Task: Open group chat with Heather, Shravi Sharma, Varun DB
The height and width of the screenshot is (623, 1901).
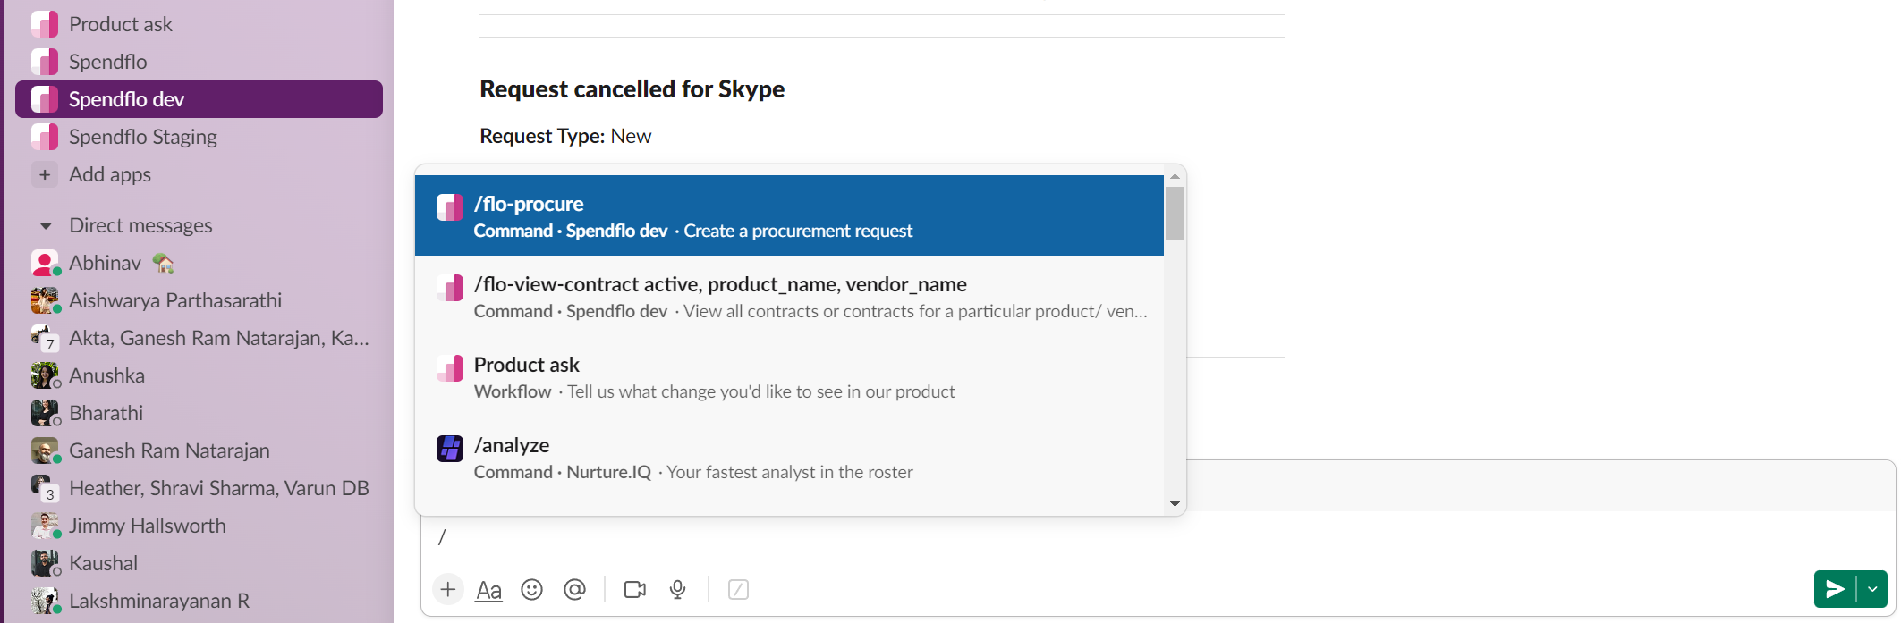Action: pos(199,488)
